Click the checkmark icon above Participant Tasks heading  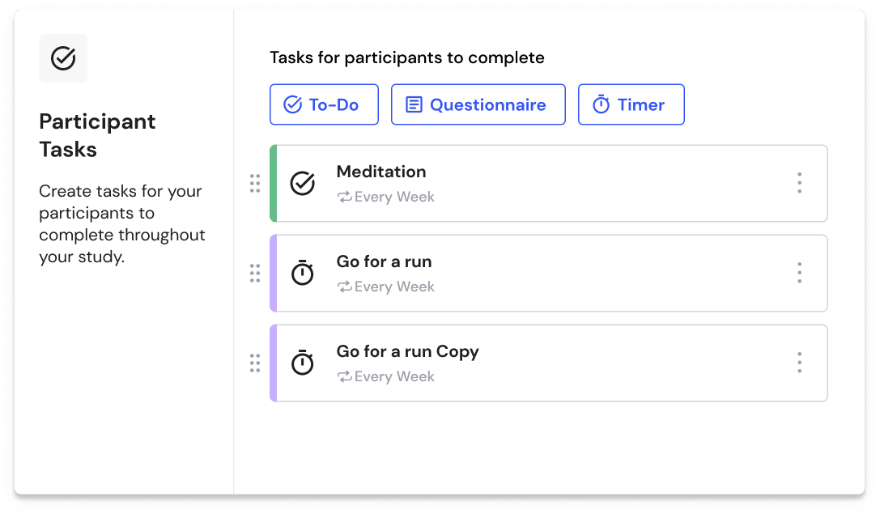pos(63,58)
